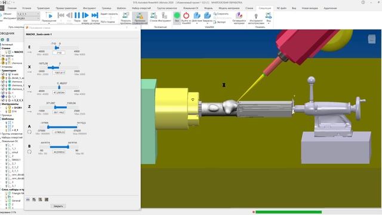Click the Оставшийся материал icon
The width and height of the screenshot is (382, 215).
(x=239, y=16)
